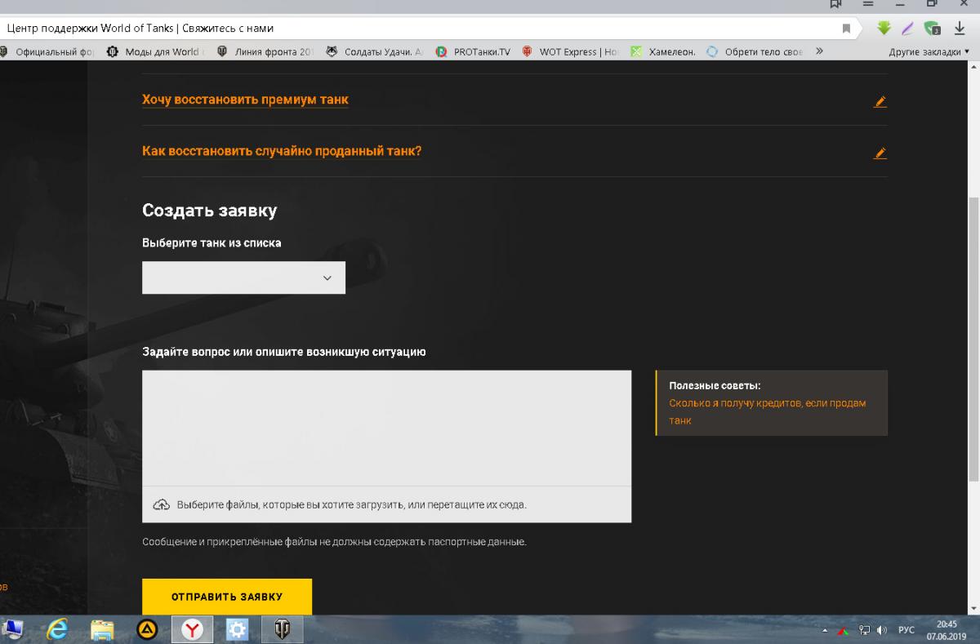Image resolution: width=980 pixels, height=644 pixels.
Task: Click the address bar page title
Action: [x=140, y=29]
